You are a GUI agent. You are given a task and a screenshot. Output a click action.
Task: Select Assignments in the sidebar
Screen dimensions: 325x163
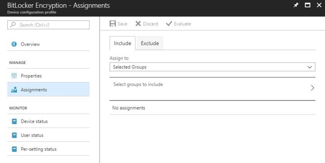[x=48, y=89]
